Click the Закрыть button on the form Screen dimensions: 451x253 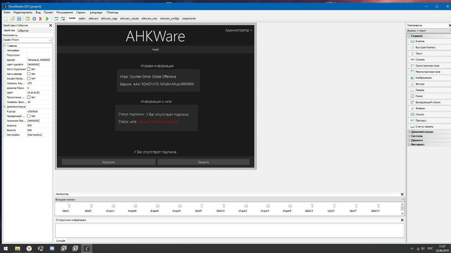click(x=203, y=162)
